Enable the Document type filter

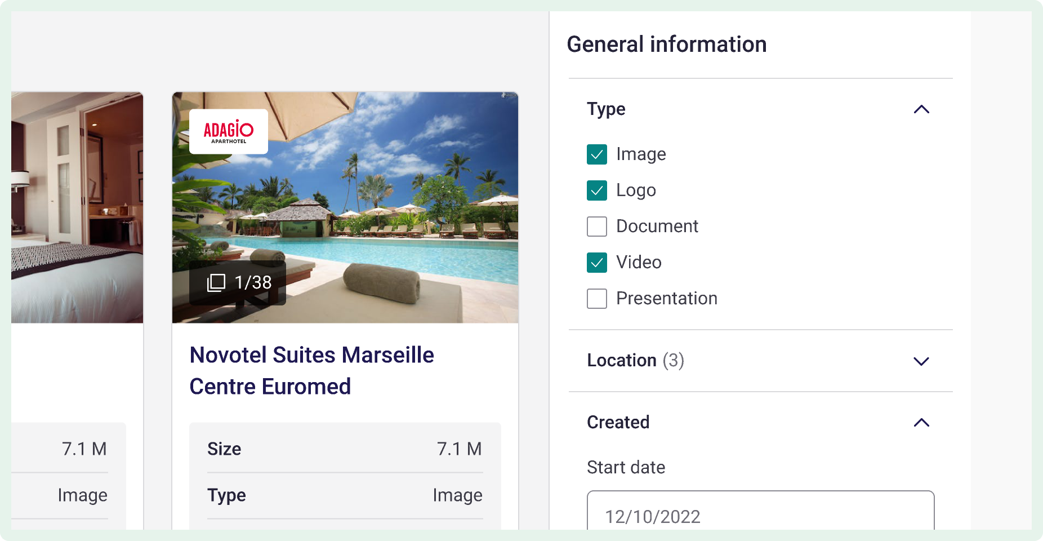596,227
